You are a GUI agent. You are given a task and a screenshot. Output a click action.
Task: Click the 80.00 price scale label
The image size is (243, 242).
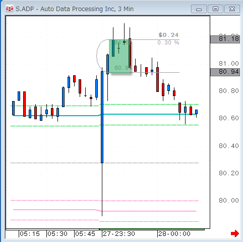click(x=229, y=201)
